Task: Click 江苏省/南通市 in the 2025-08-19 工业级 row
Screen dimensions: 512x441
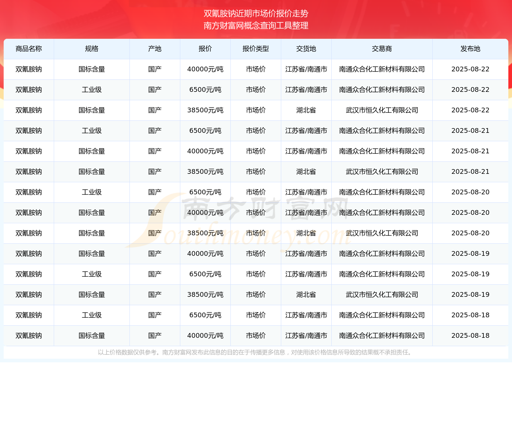Action: click(306, 274)
